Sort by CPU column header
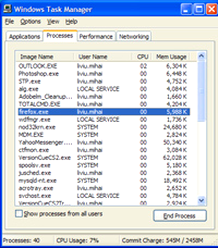 tap(142, 57)
